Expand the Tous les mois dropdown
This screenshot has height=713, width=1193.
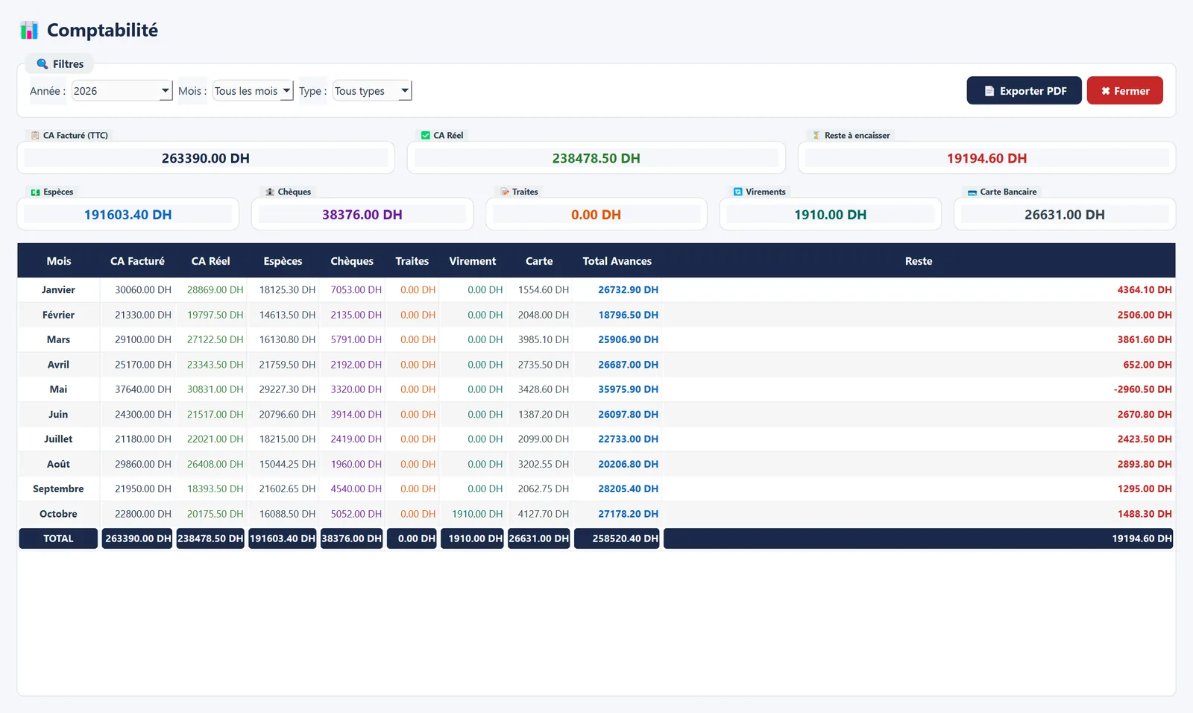(253, 91)
